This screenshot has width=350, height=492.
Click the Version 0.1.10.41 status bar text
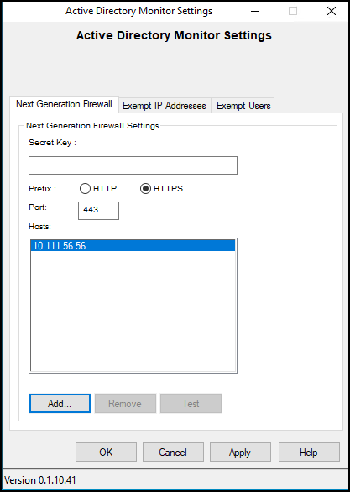(x=40, y=480)
